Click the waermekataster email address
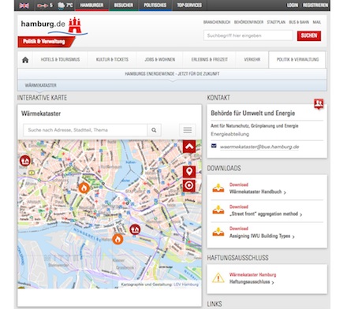 259,147
